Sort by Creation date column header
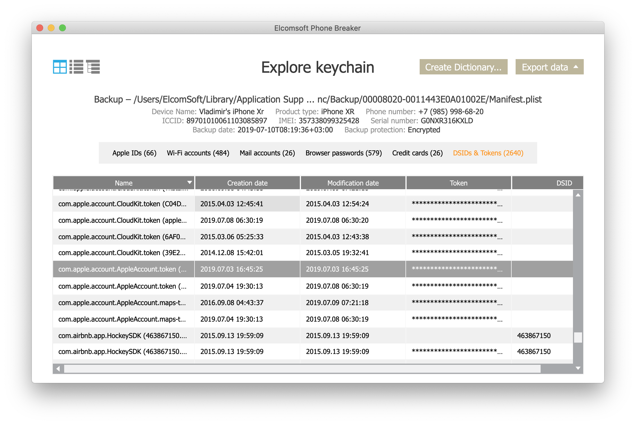Screen dimensions: 636x425 247,183
